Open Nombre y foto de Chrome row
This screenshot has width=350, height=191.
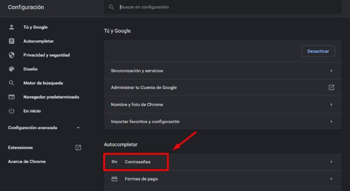[223, 104]
